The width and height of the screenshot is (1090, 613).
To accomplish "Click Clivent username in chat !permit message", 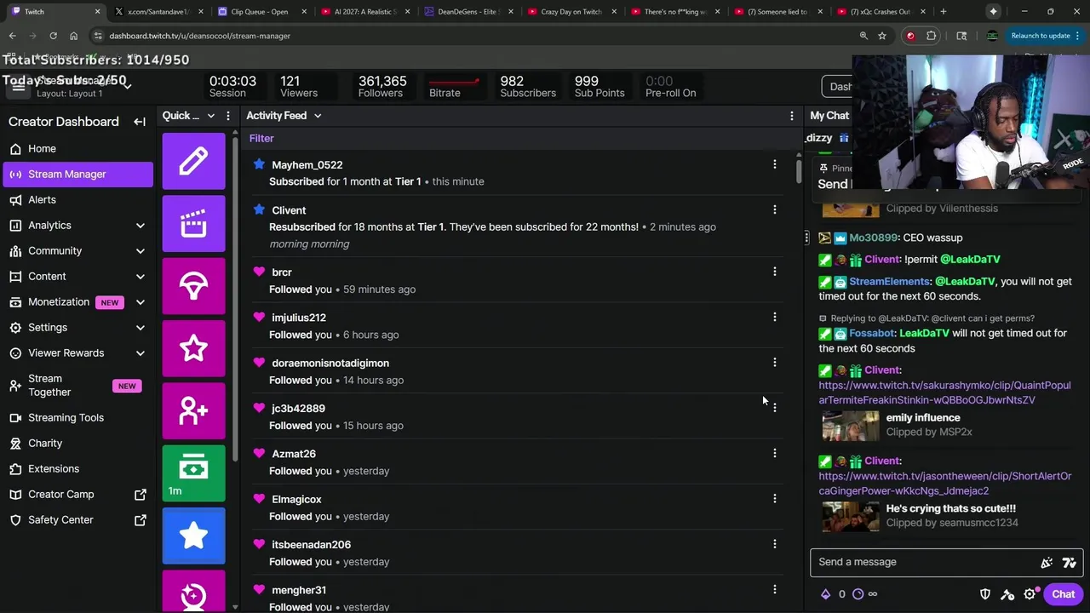I will click(881, 259).
